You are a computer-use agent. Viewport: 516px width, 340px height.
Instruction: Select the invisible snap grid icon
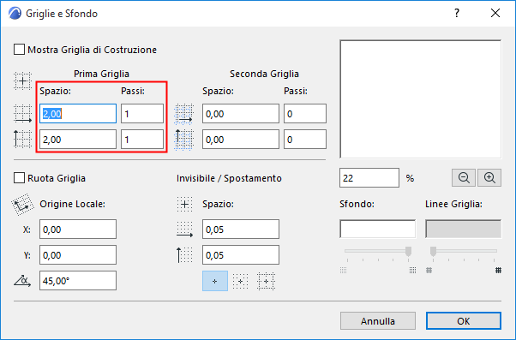240,281
